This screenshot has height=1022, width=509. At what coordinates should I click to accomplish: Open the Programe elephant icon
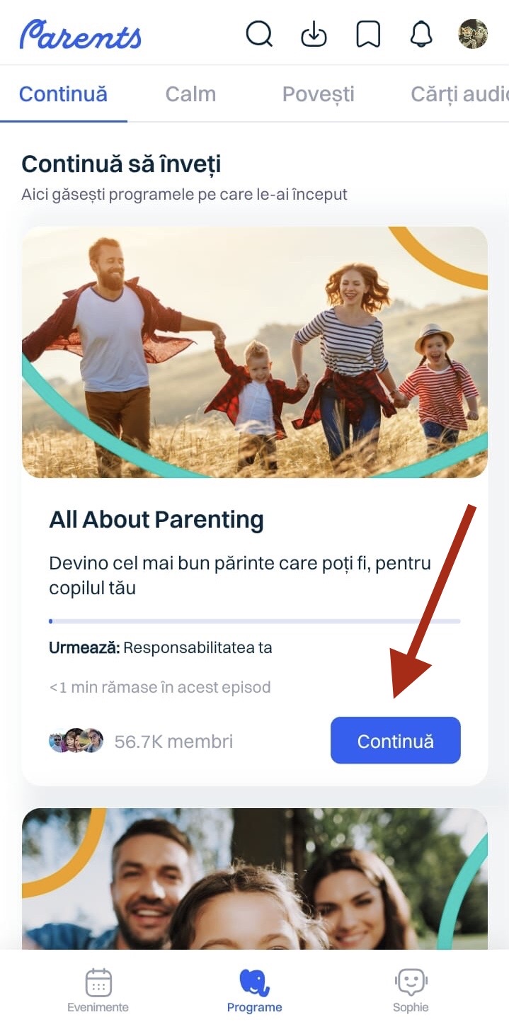(254, 983)
